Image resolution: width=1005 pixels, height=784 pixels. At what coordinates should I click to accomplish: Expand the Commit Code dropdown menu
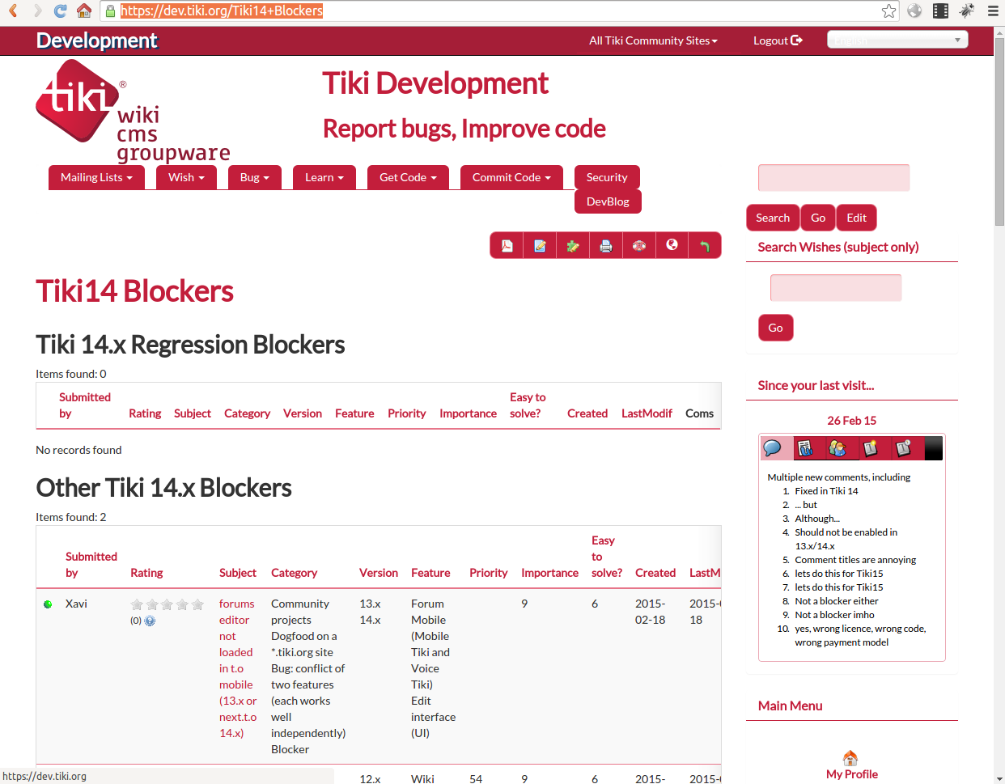[511, 177]
